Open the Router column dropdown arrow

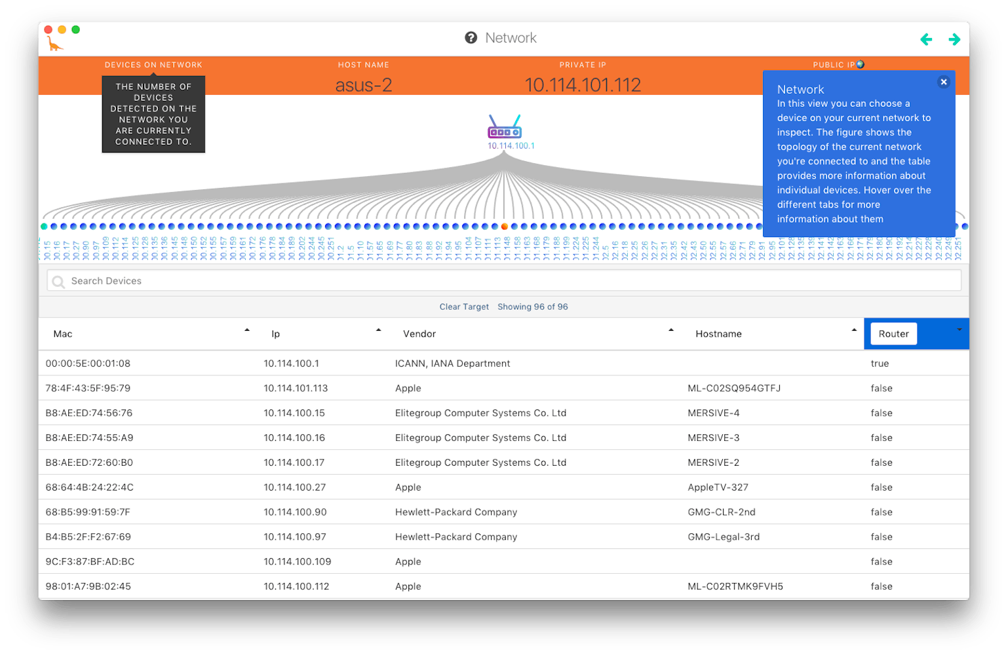[x=960, y=329]
